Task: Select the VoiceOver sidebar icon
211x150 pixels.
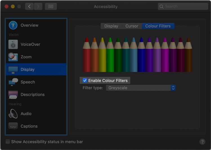Action: click(13, 44)
